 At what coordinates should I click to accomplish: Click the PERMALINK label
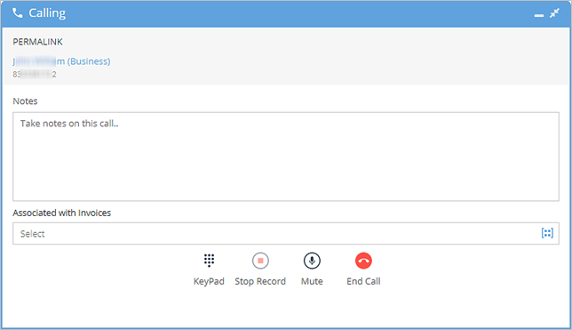coord(38,42)
